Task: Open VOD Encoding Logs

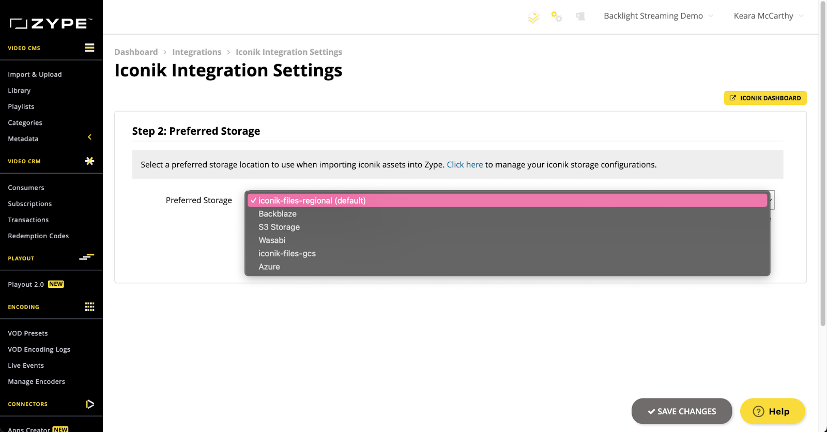Action: [39, 349]
